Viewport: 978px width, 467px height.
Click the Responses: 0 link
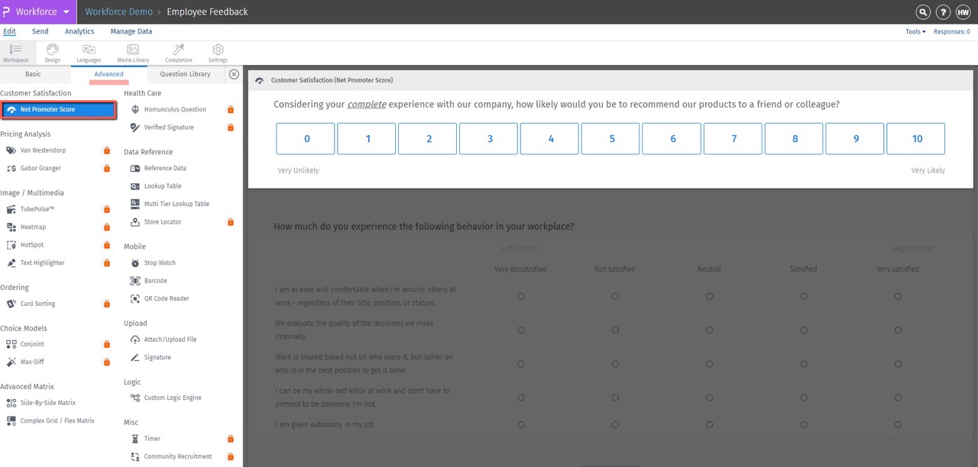click(x=951, y=31)
